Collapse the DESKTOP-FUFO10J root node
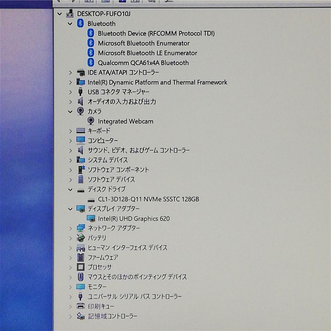The image size is (331, 331). coord(60,14)
